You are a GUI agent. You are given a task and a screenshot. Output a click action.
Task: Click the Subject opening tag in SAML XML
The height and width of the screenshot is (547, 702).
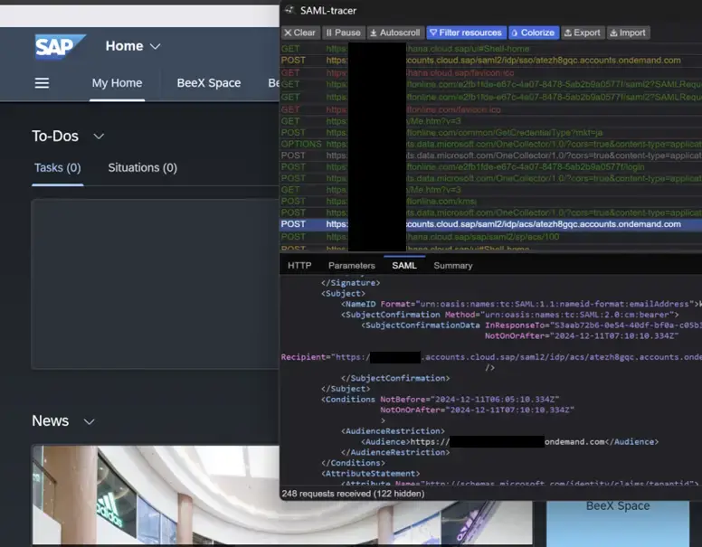[343, 294]
